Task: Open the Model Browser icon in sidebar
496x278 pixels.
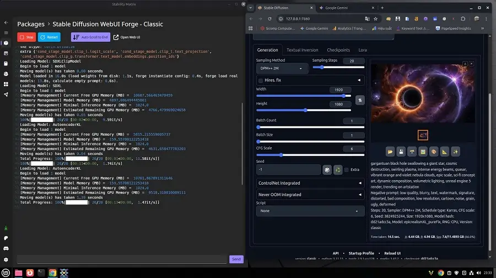Action: (x=6, y=74)
